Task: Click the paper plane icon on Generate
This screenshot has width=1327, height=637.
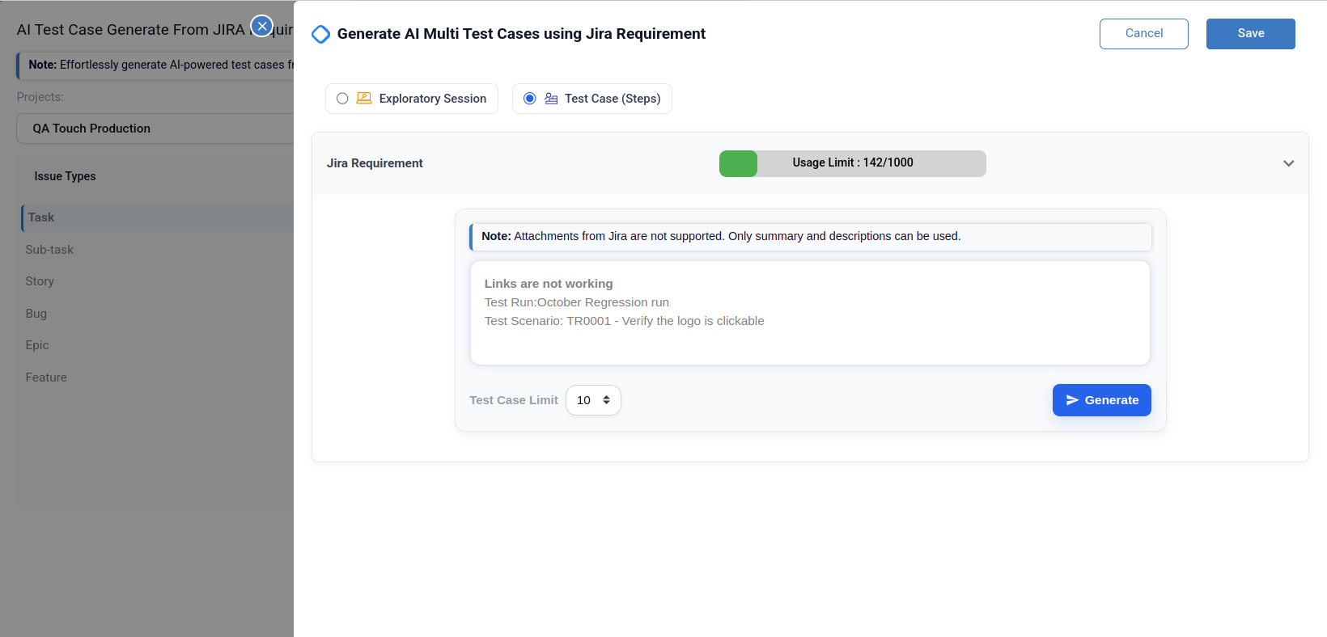Action: pyautogui.click(x=1072, y=400)
